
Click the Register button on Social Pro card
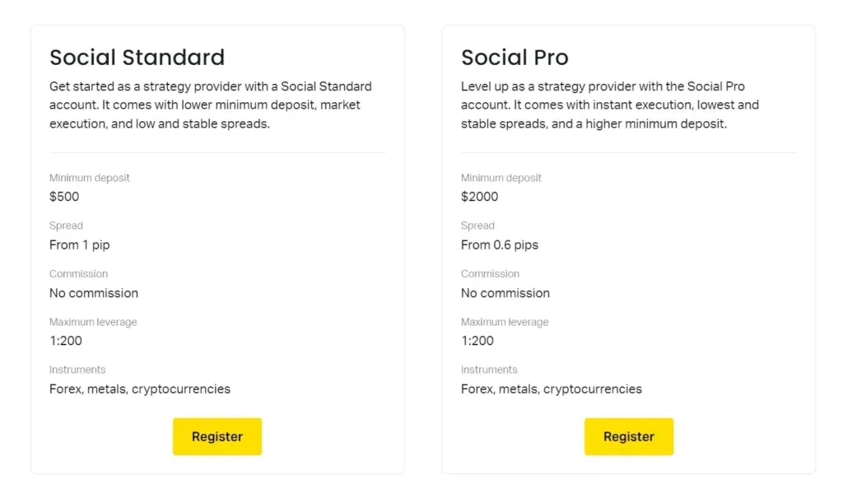628,436
